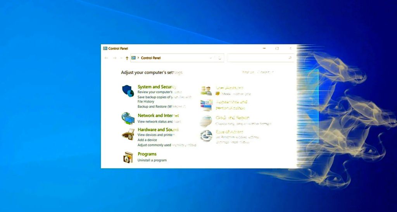Screen dimensions: 397x212
Task: Go forward with the forward arrow
Action: pos(114,58)
